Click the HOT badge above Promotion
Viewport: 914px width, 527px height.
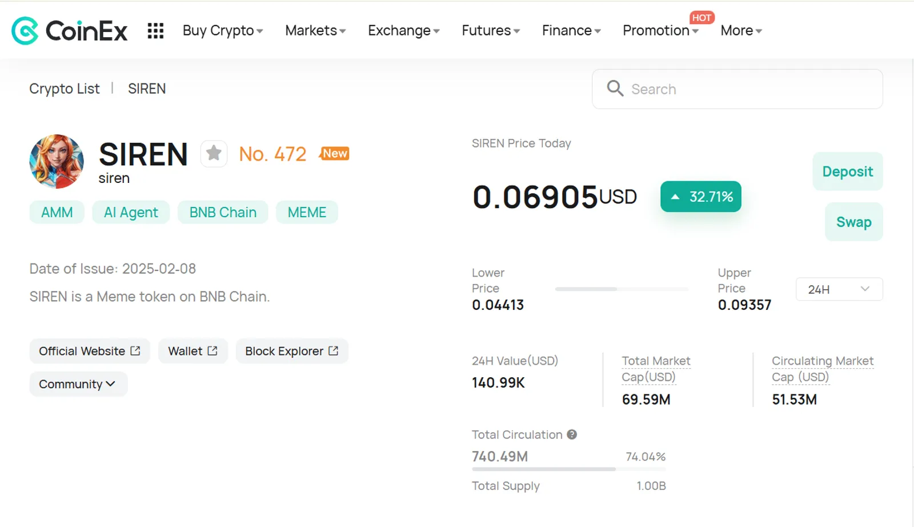[x=701, y=18]
